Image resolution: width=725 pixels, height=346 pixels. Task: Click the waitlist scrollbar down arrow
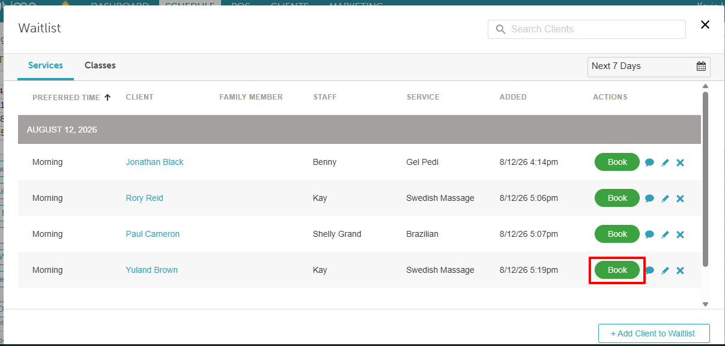pyautogui.click(x=705, y=304)
